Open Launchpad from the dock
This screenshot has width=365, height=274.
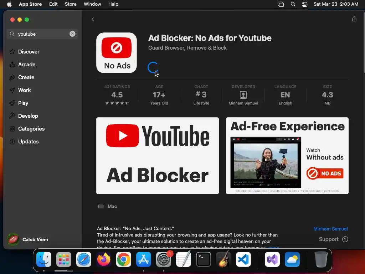click(64, 259)
